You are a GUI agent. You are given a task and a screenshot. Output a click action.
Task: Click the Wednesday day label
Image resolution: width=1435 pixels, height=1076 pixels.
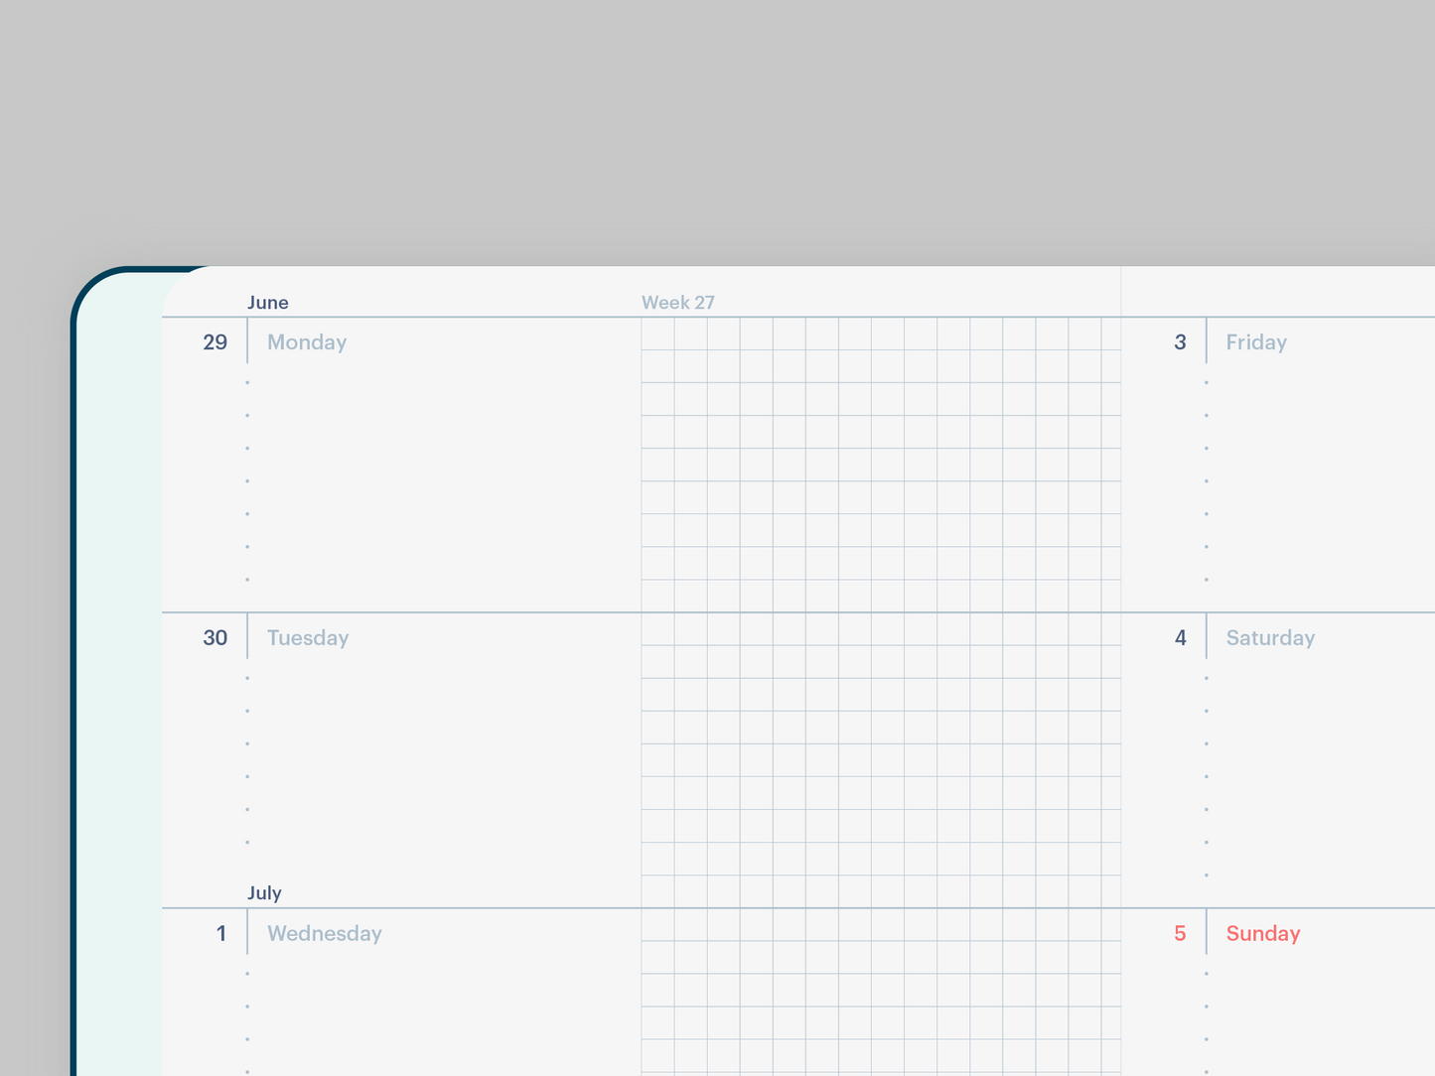point(325,934)
